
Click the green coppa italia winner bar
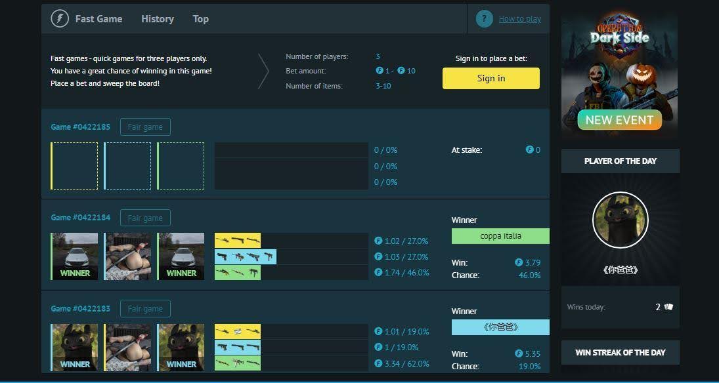point(500,236)
